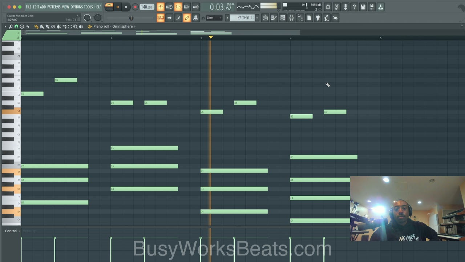Activate the Zoom tool in piano roll toolbar
The width and height of the screenshot is (465, 262).
pyautogui.click(x=75, y=27)
